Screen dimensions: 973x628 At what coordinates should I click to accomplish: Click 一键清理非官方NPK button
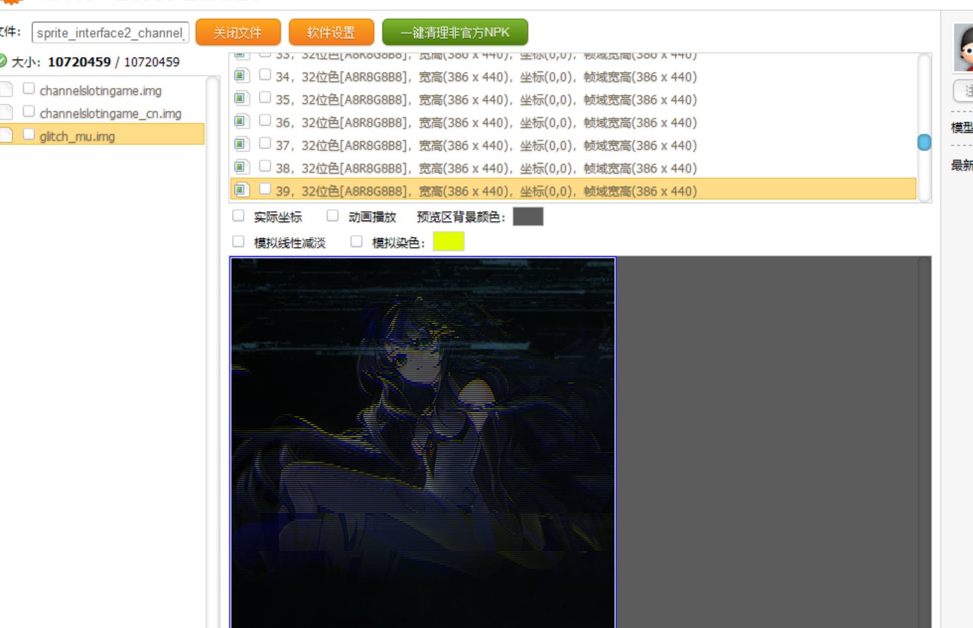[x=455, y=32]
